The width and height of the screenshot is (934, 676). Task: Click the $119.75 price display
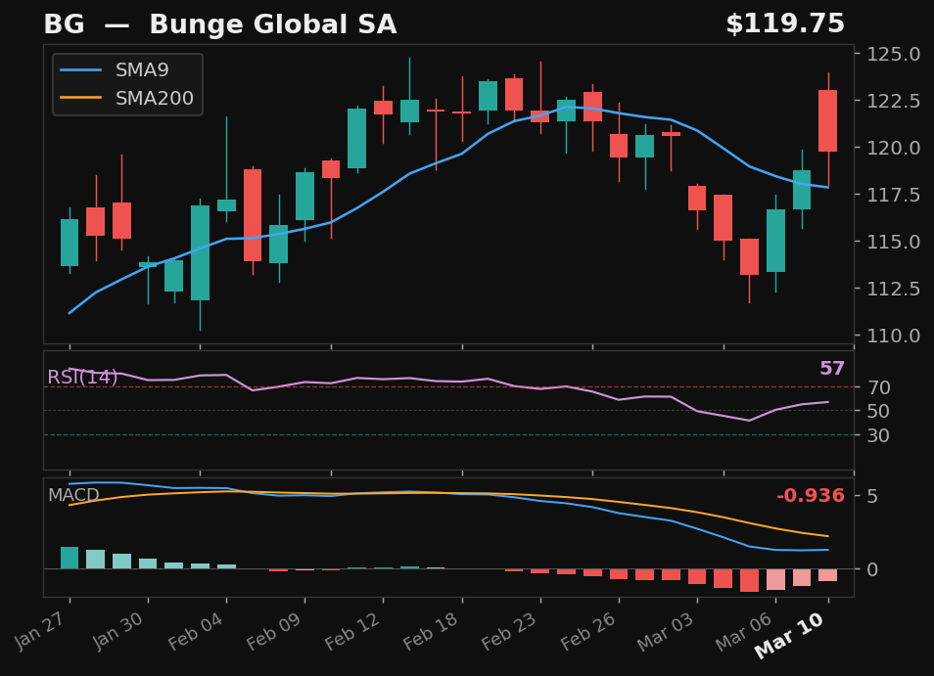(x=785, y=23)
